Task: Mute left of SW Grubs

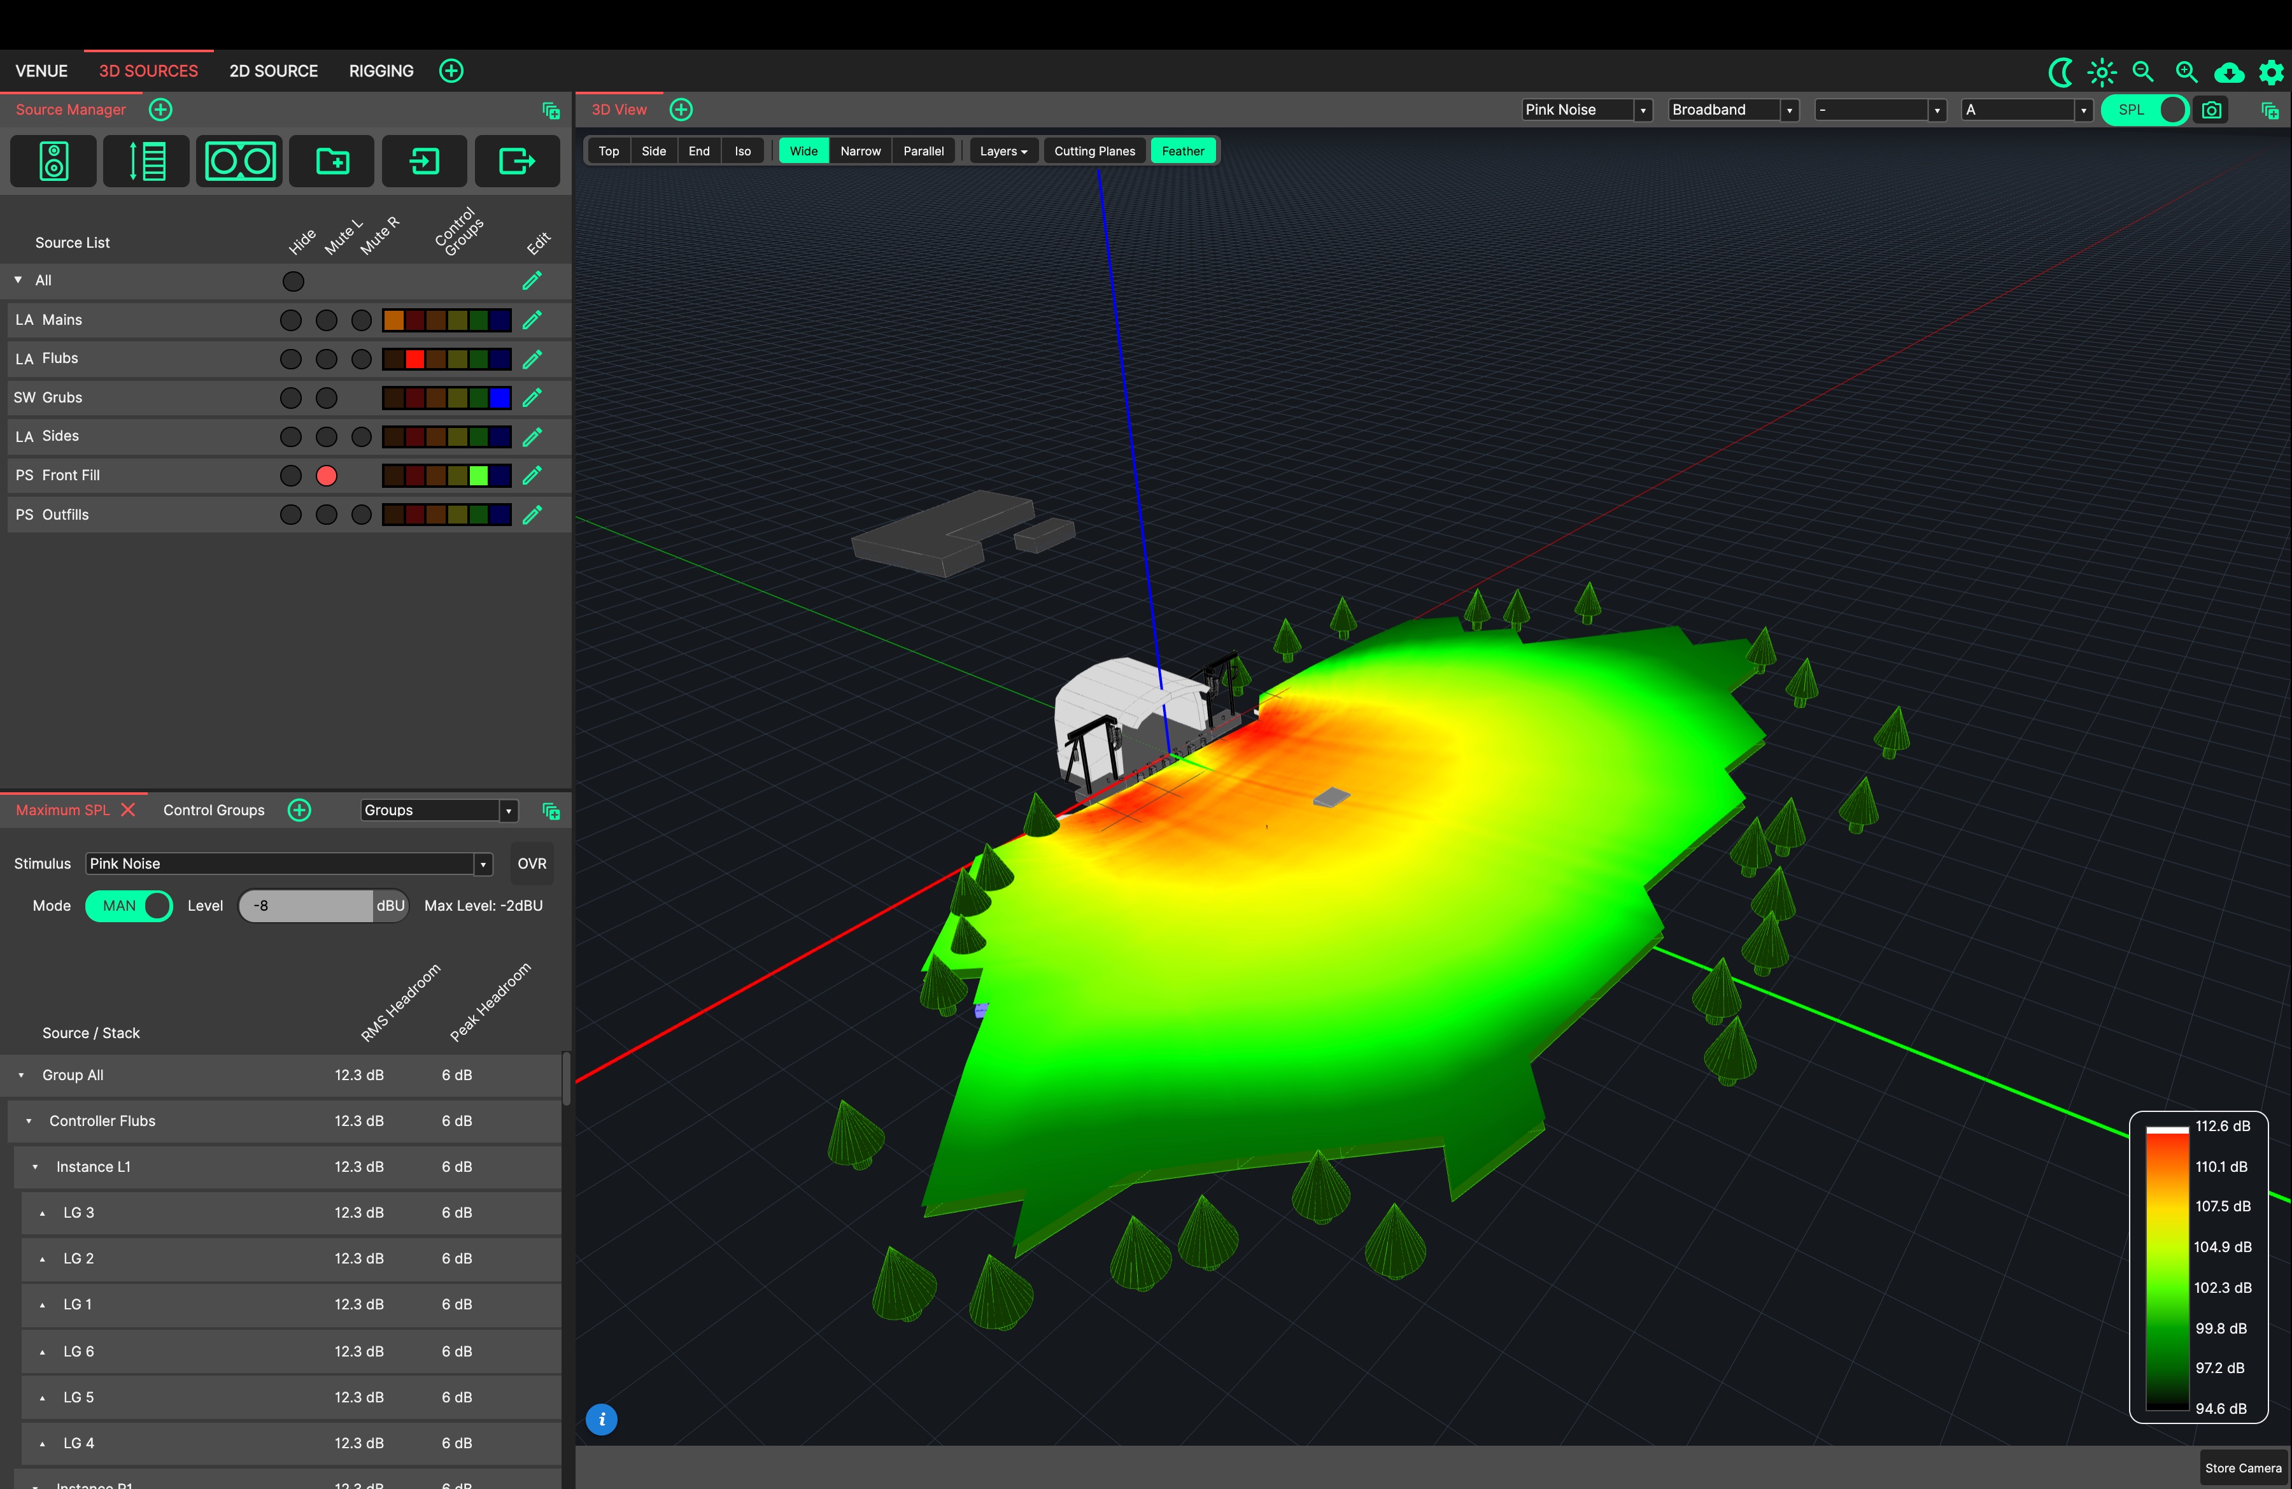Action: coord(327,398)
